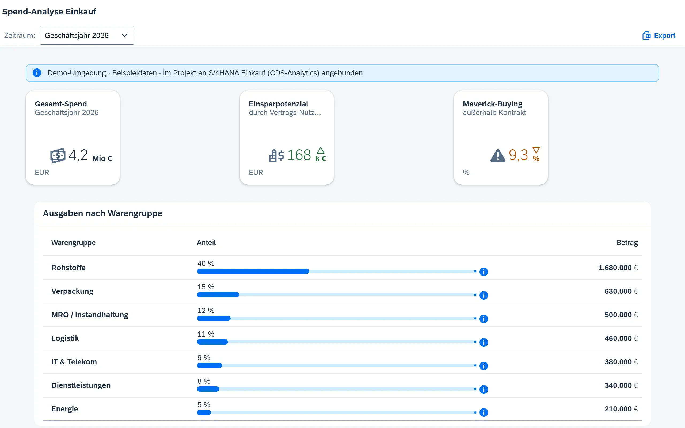Viewport: 685px width, 428px height.
Task: Click the info icon in Logistik row
Action: [484, 342]
